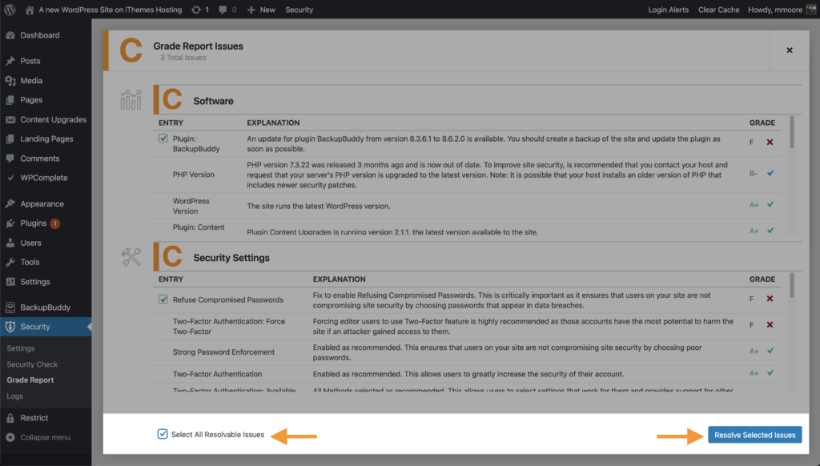Click the Users icon in sidebar
820x466 pixels.
tap(10, 243)
